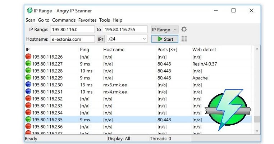Image resolution: width=274 pixels, height=144 pixels.
Task: Click the red status dot for 195.80.116.233
Action: tap(28, 106)
